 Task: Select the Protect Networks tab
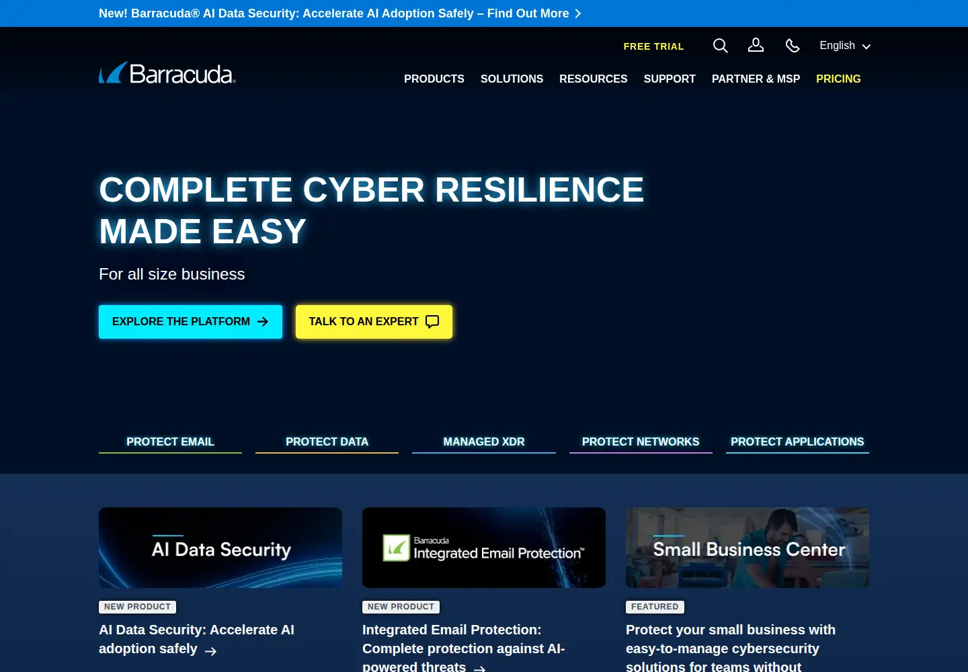click(x=641, y=442)
